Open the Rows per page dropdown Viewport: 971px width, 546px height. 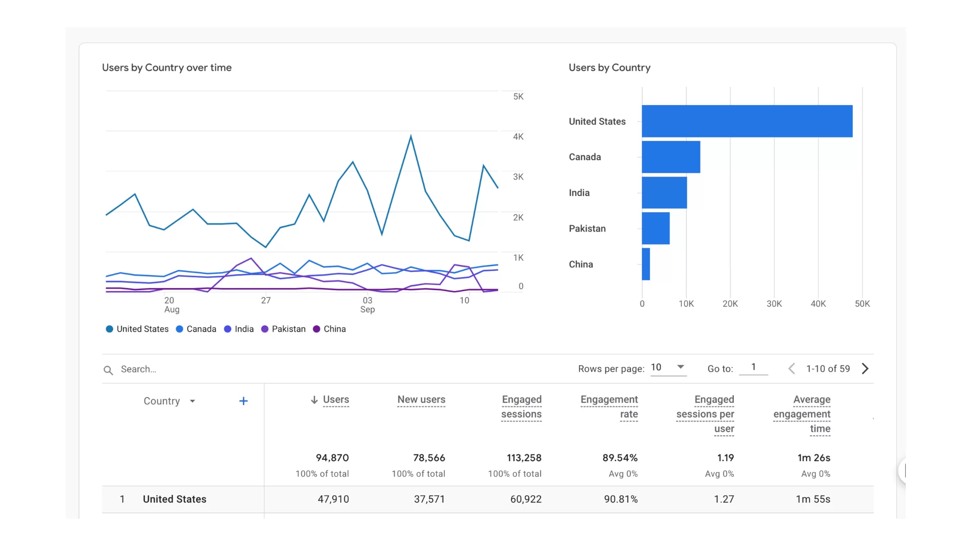coord(668,368)
